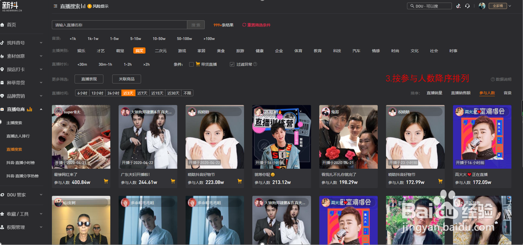Click cart icon on 223.08w card
The height and width of the screenshot is (245, 523).
[239, 182]
